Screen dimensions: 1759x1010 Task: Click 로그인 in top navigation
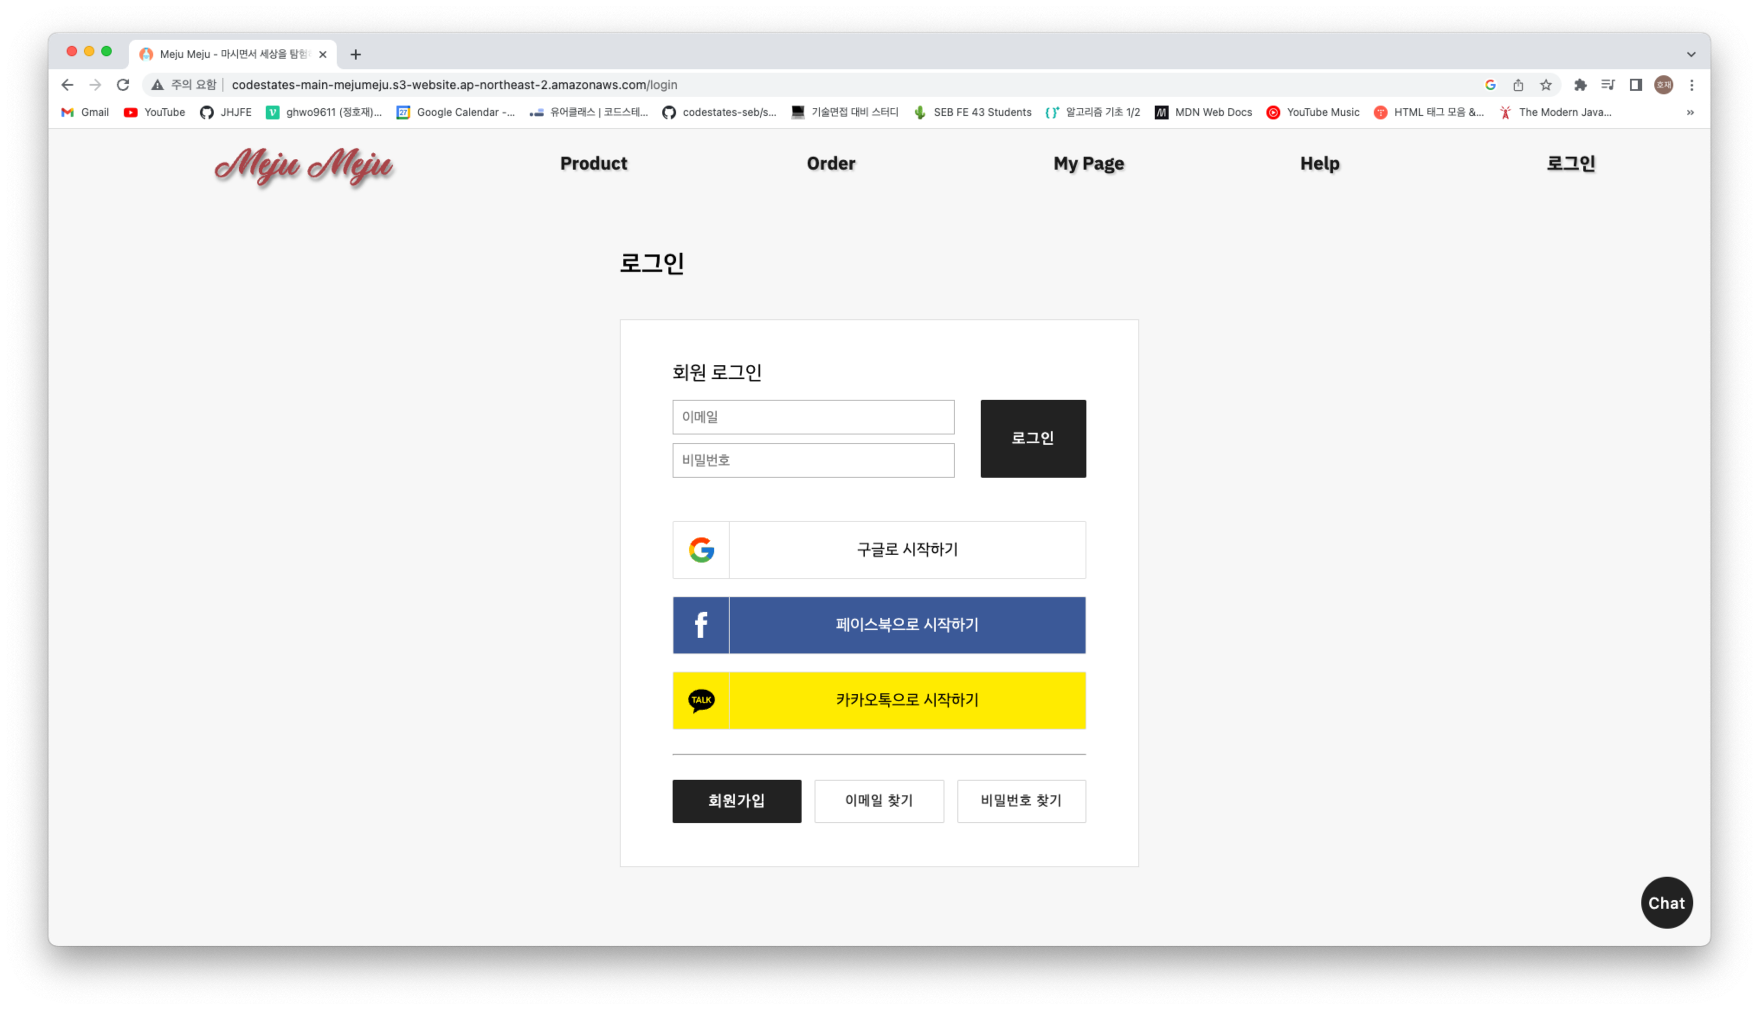1570,164
